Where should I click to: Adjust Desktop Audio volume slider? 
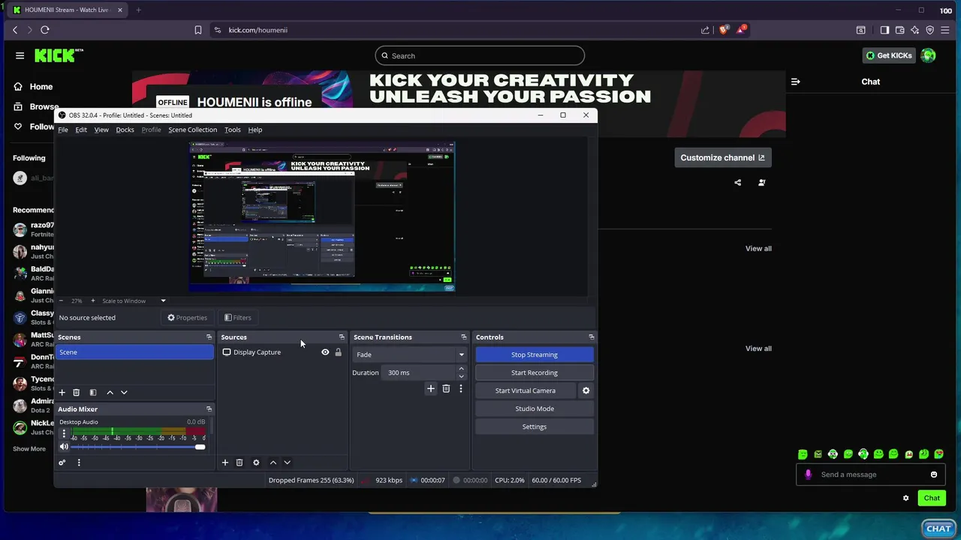(138, 447)
